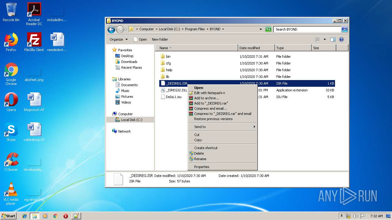The image size is (392, 220).
Task: Sort by the Date modified header
Action: pyautogui.click(x=256, y=48)
